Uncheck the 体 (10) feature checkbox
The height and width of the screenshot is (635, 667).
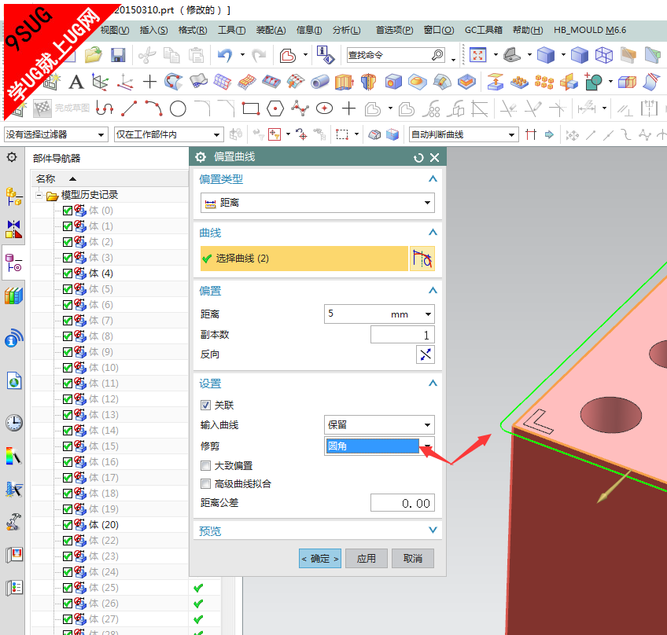coord(67,368)
